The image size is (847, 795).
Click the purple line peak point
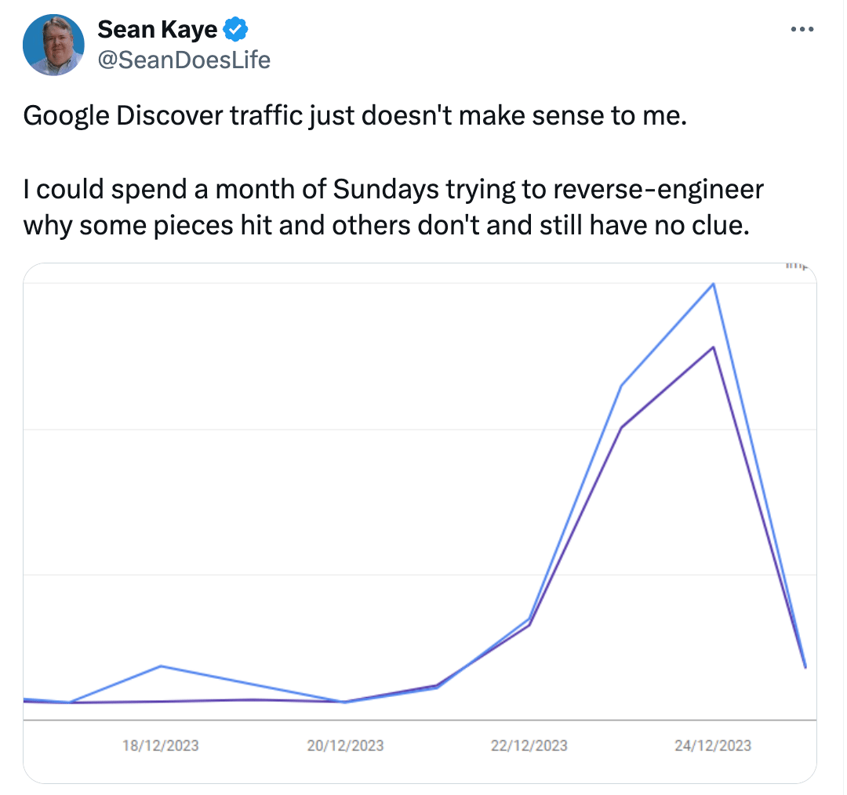[714, 347]
